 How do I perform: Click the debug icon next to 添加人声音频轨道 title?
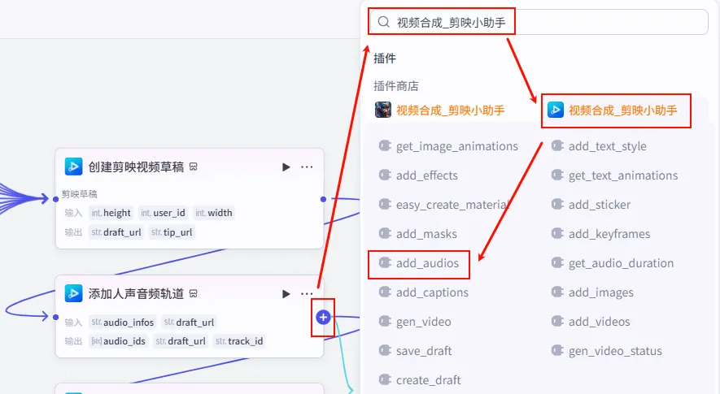(x=194, y=293)
